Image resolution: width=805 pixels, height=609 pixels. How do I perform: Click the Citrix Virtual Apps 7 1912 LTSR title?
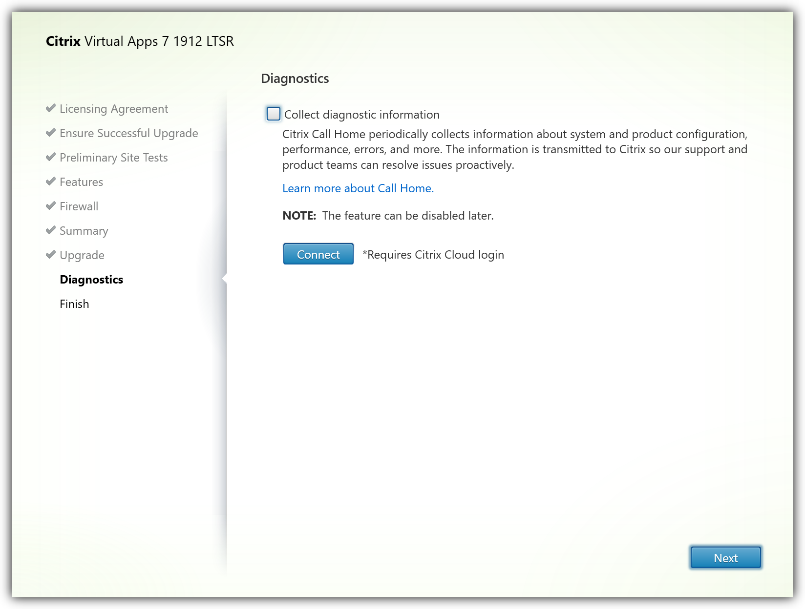point(140,41)
